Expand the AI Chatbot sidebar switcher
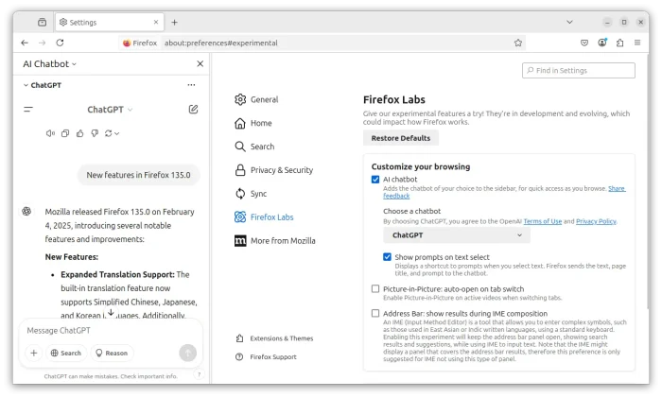Viewport: 662px width, 398px height. [50, 63]
